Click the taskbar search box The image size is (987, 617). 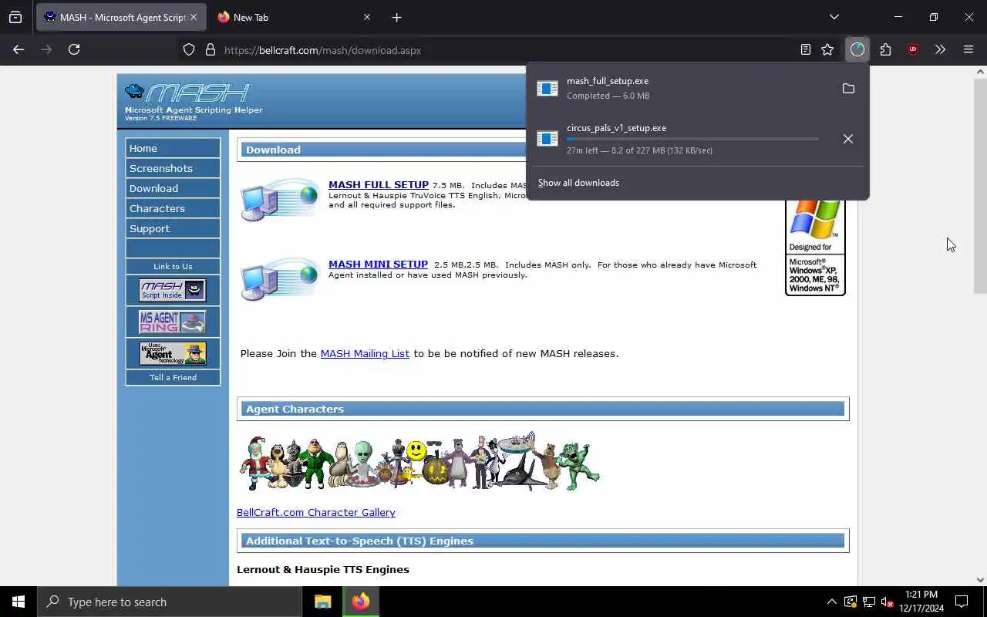point(170,602)
